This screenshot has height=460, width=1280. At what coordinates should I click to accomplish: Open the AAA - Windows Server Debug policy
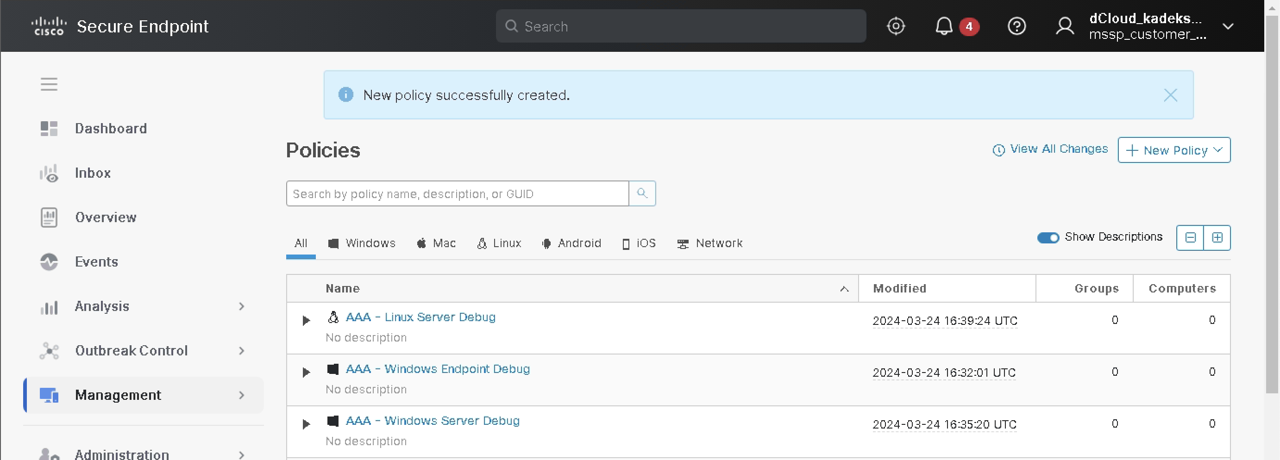432,421
